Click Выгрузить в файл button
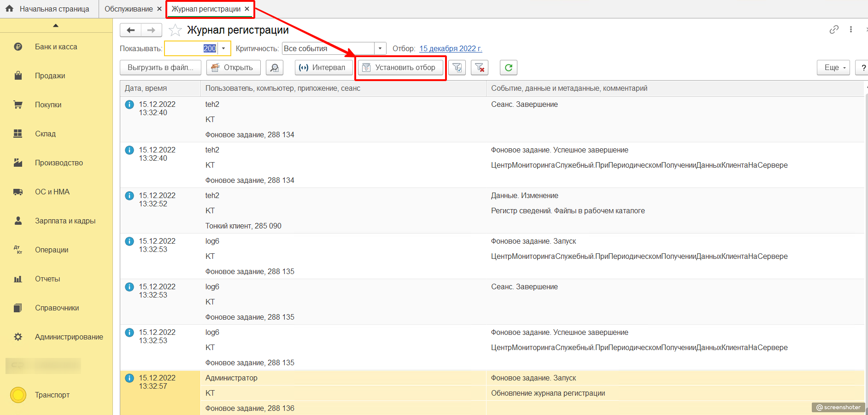The image size is (868, 415). click(x=160, y=68)
